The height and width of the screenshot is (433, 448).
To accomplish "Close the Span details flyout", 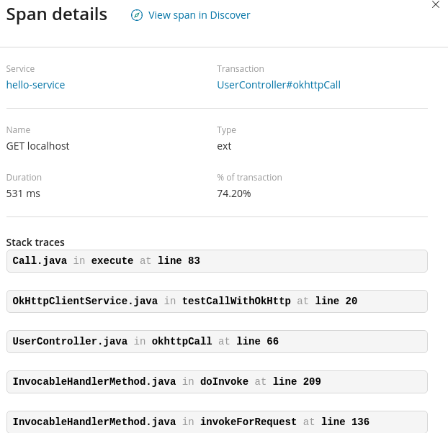I will coord(436,4).
